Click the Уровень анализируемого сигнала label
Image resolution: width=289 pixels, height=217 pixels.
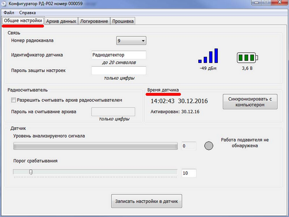(x=49, y=136)
